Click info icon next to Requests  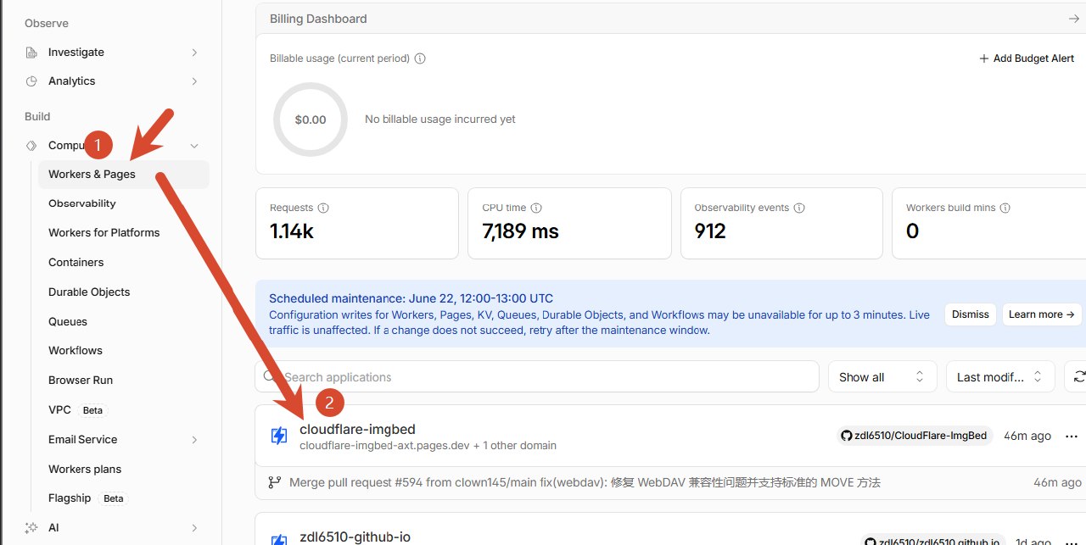pyautogui.click(x=323, y=208)
